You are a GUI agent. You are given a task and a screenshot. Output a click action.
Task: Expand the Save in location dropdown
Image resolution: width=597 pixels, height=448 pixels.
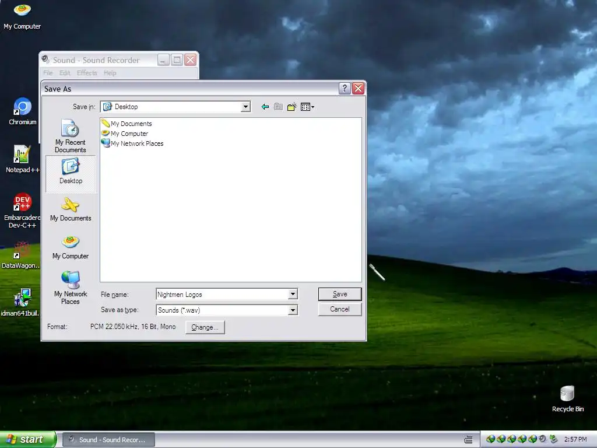click(245, 107)
